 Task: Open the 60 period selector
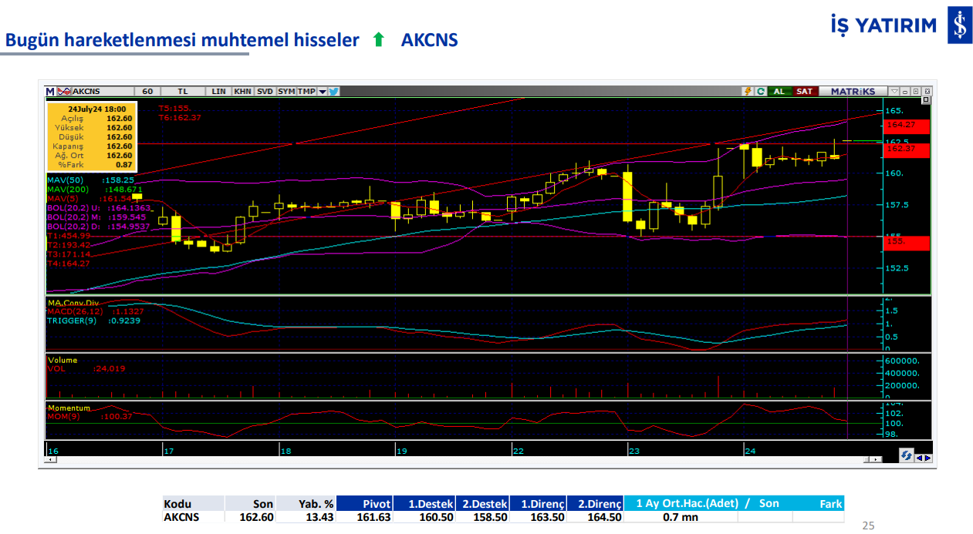pos(147,91)
